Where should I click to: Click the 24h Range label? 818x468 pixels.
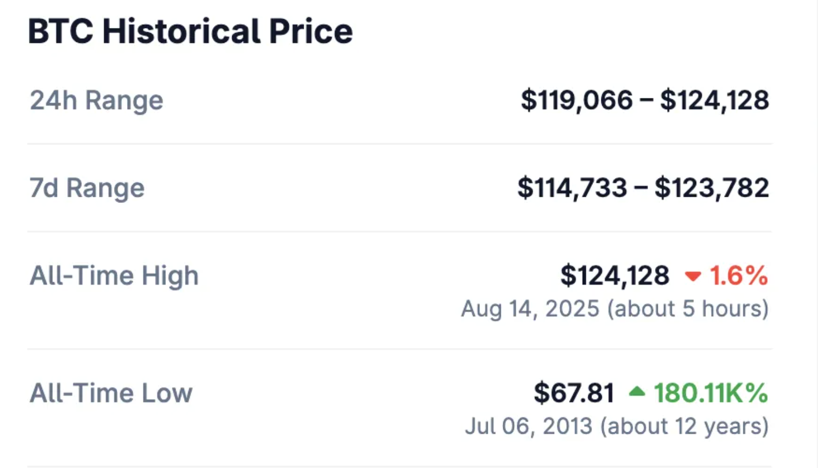(96, 100)
